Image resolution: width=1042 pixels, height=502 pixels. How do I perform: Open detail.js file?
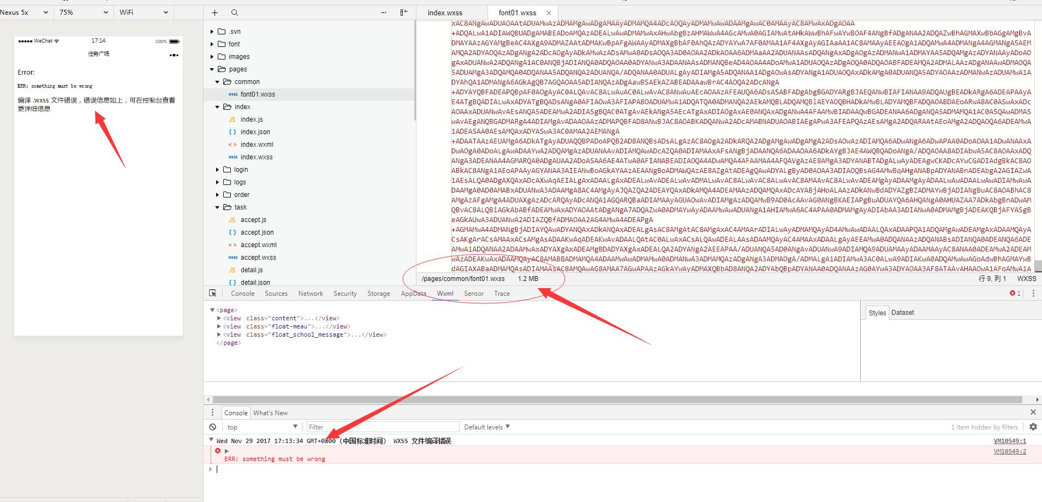(x=252, y=270)
